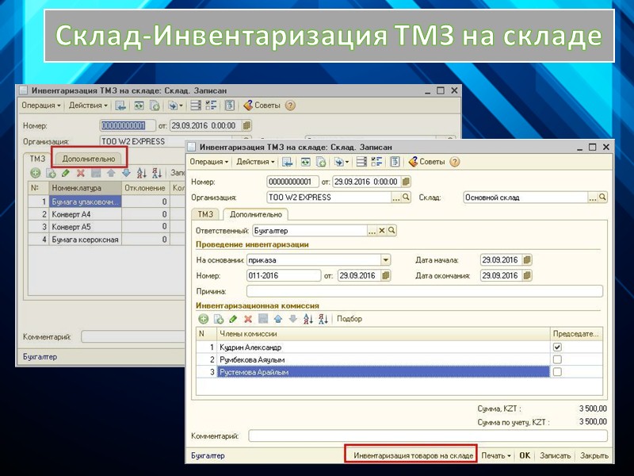
Task: Open Действия menu in front window
Action: [255, 162]
